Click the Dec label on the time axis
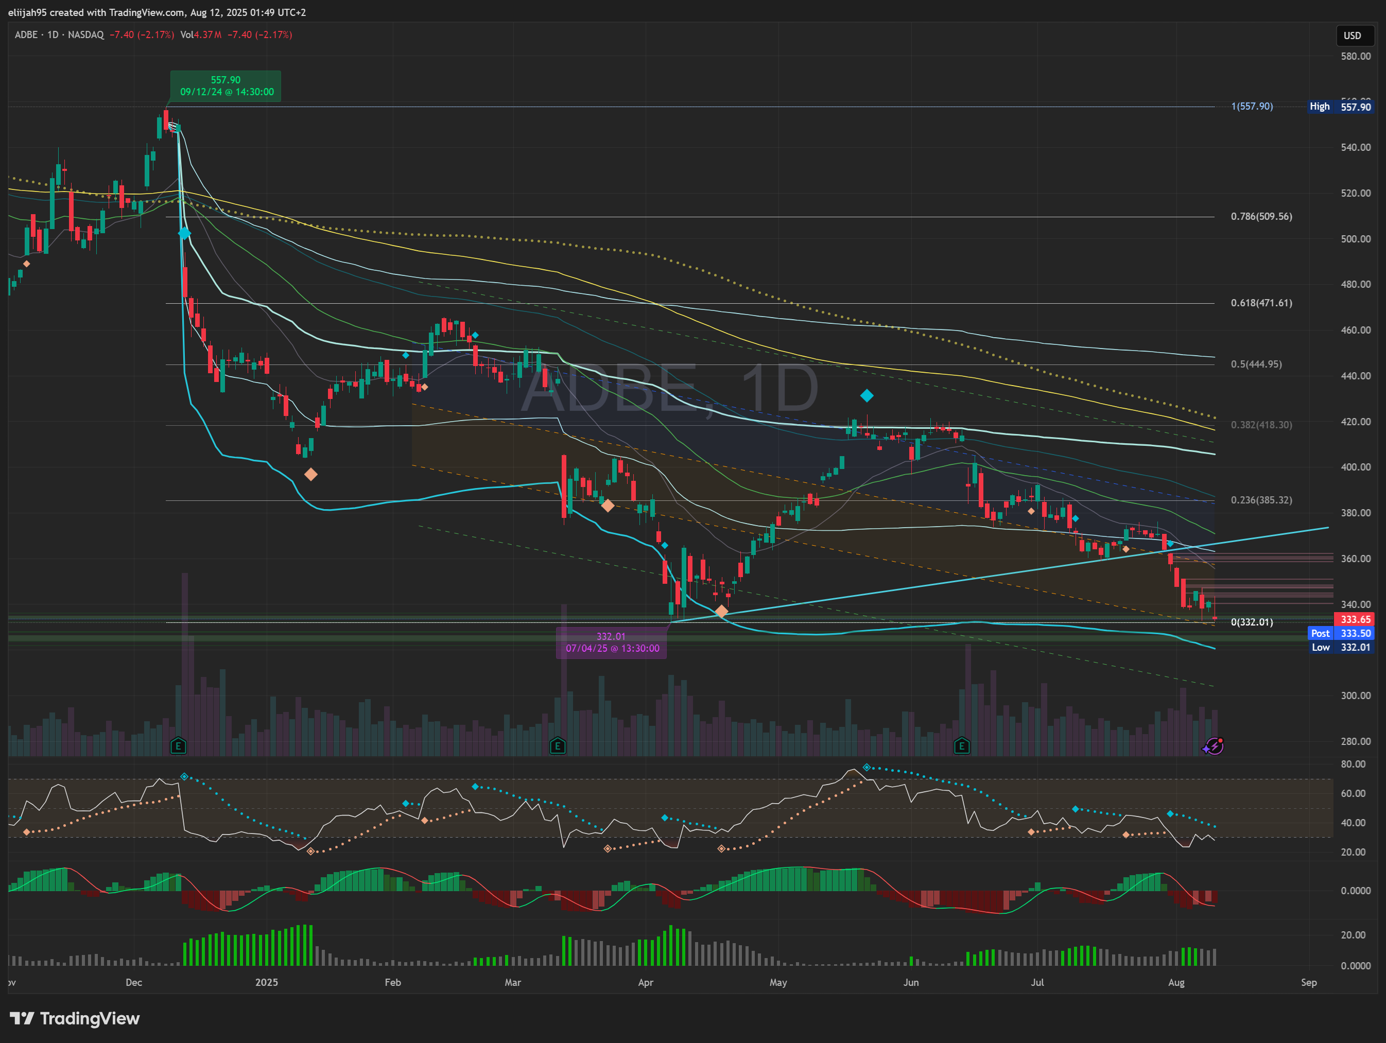1386x1043 pixels. (133, 982)
